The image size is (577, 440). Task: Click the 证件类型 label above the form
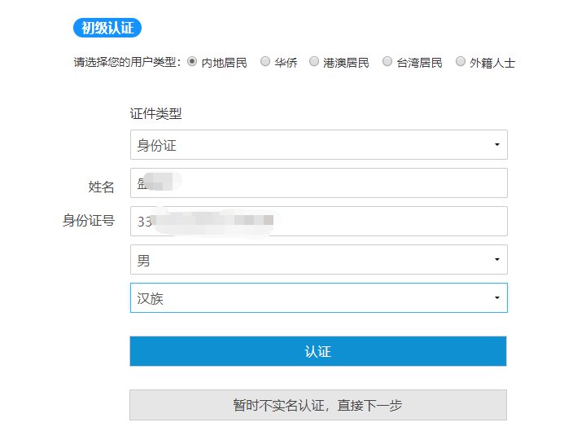[x=156, y=114]
